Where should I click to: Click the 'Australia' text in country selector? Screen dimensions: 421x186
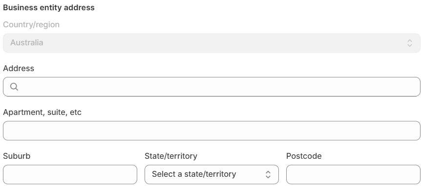[x=26, y=43]
